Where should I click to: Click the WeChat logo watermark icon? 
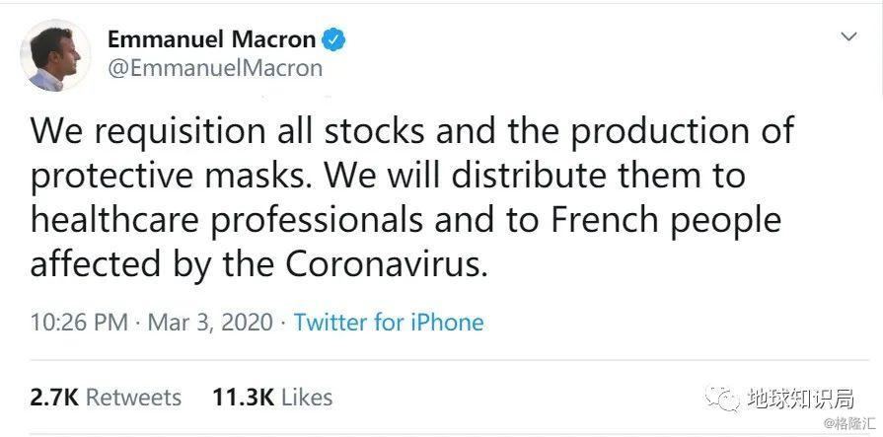click(727, 399)
